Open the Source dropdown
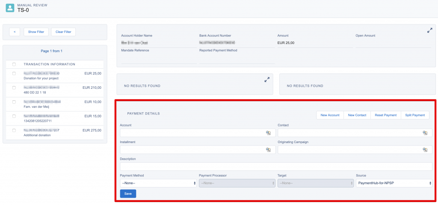Image resolution: width=438 pixels, height=205 pixels. coord(394,183)
